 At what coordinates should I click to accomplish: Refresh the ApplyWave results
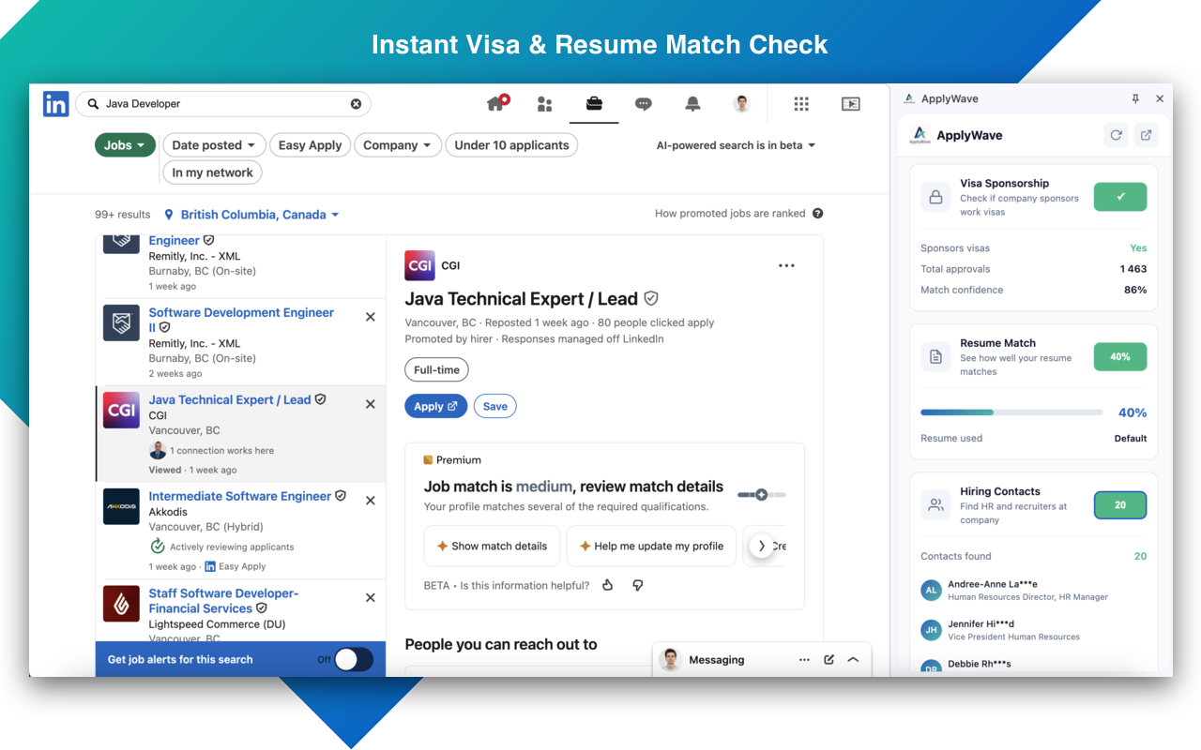click(x=1116, y=135)
